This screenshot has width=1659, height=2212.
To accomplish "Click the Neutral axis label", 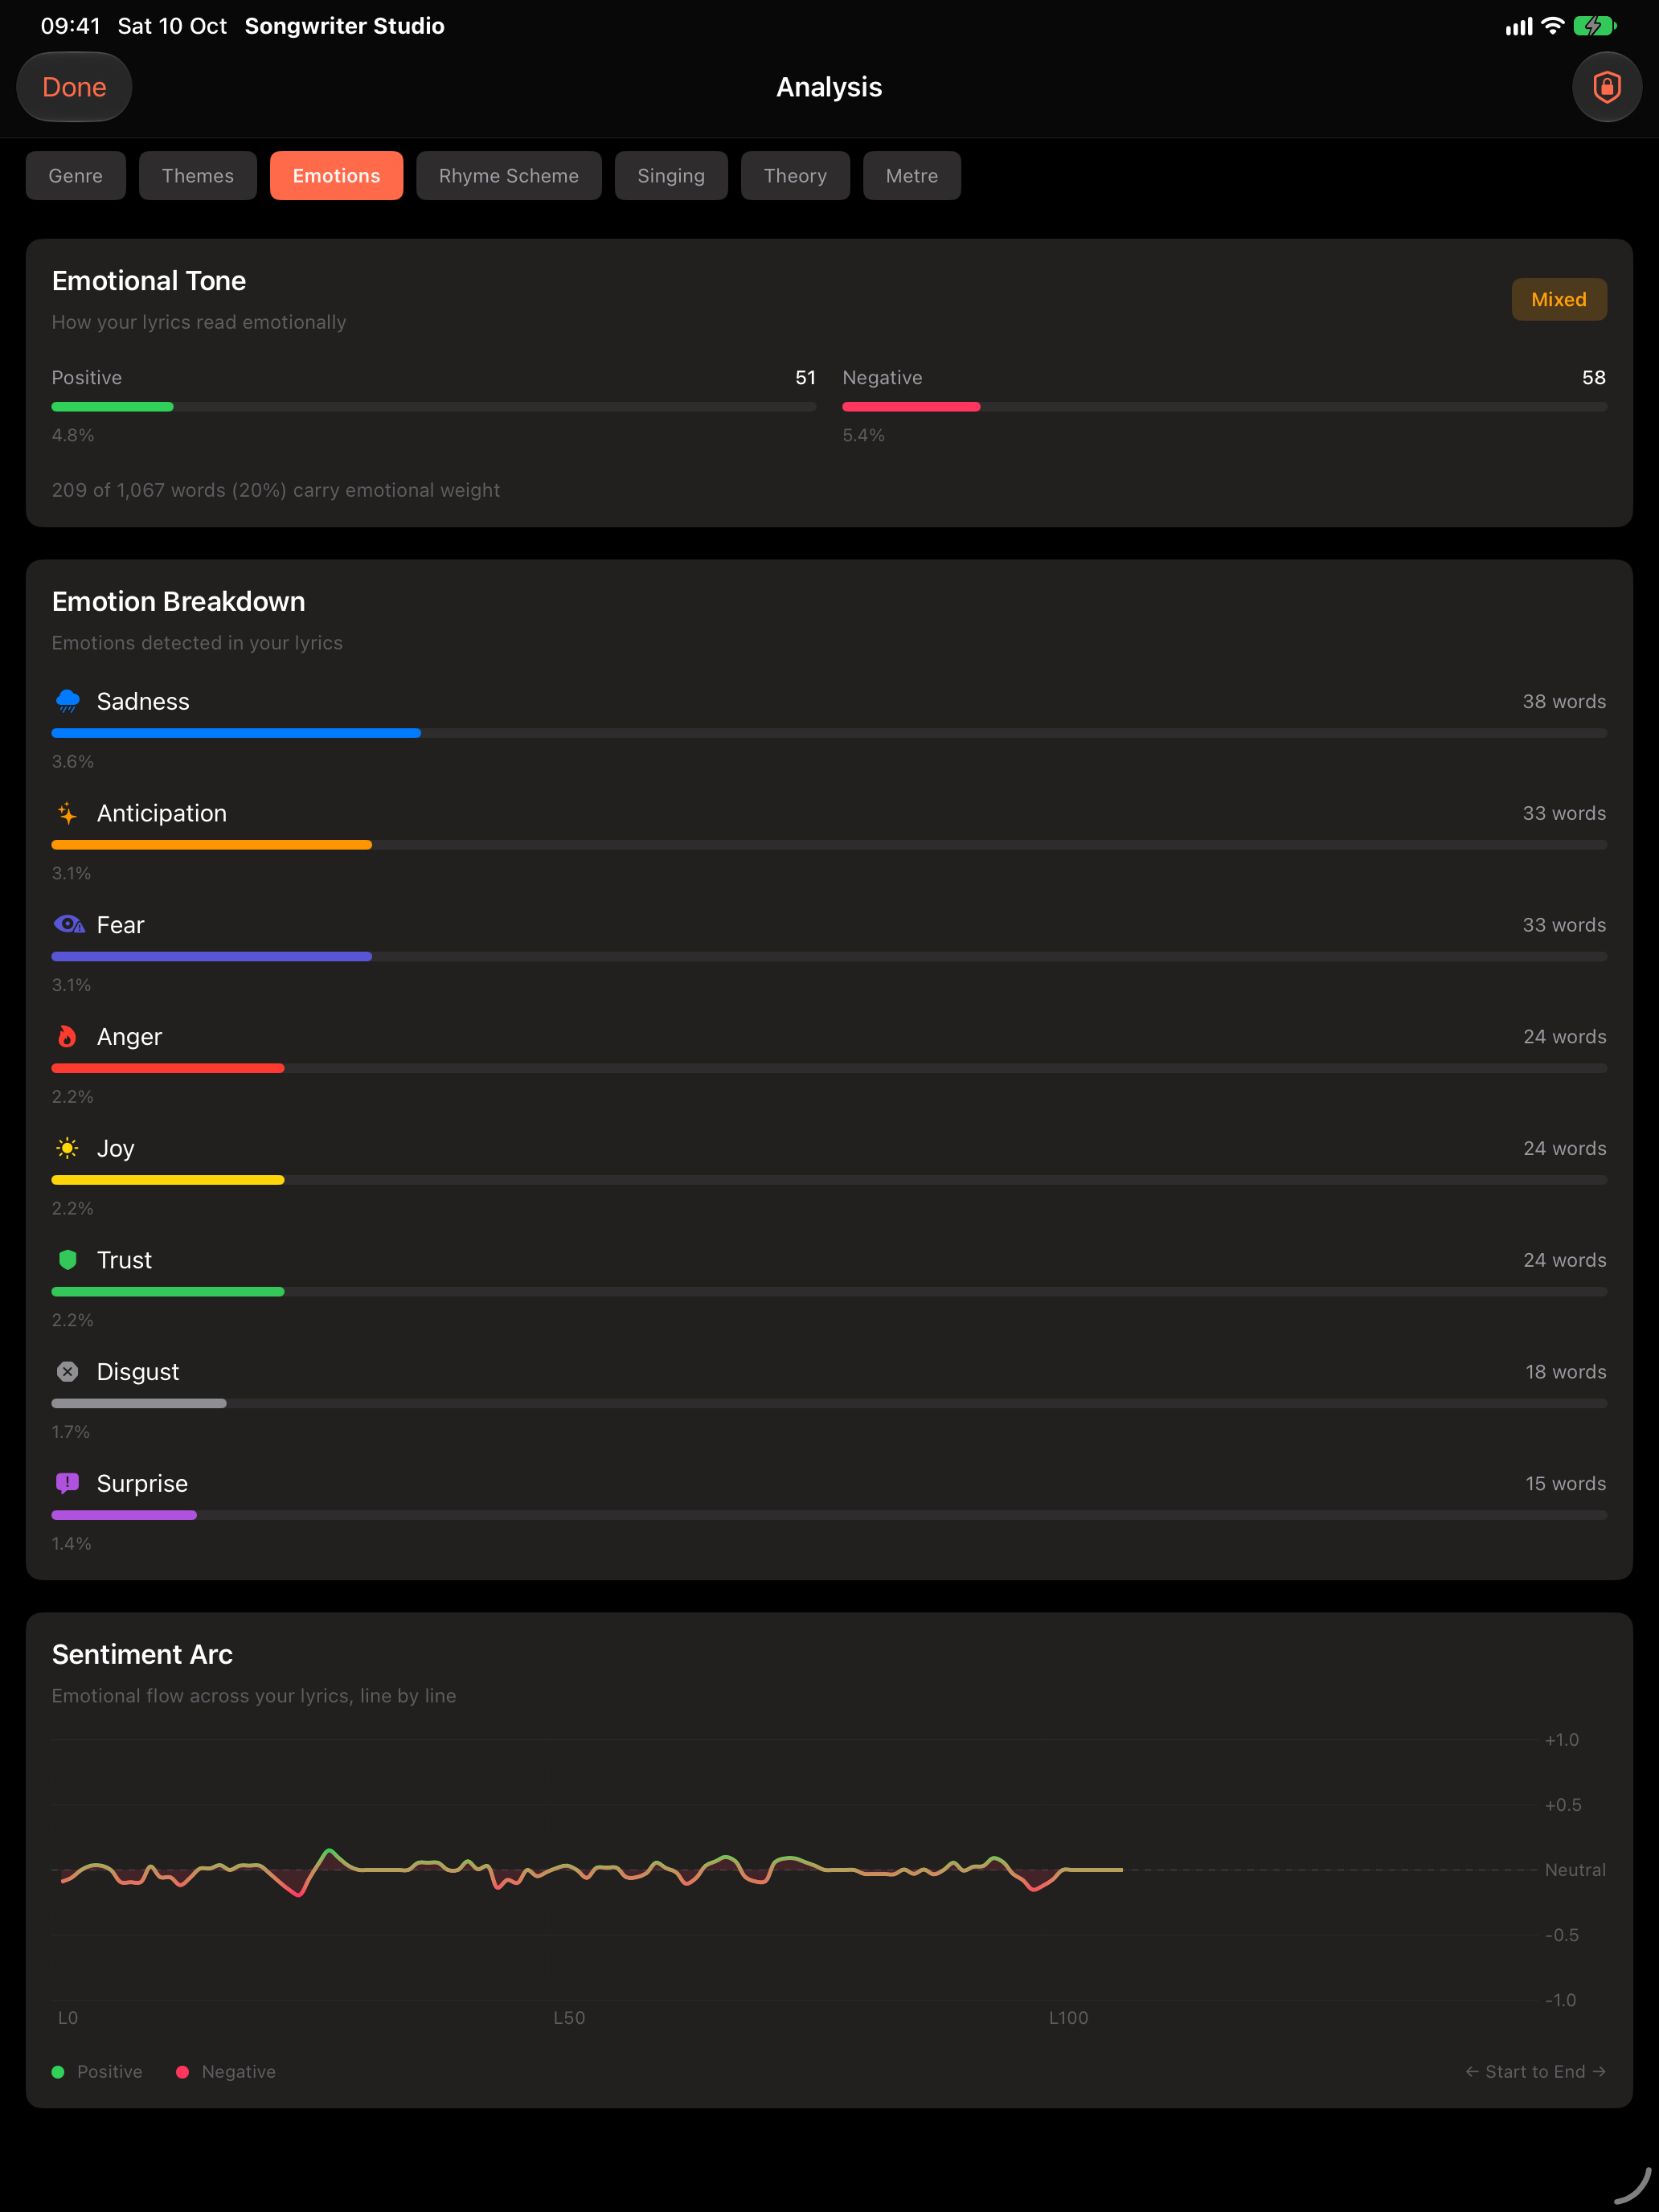I will tap(1575, 1870).
